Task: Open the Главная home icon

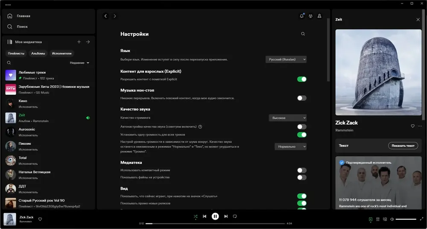Action: tap(10, 16)
